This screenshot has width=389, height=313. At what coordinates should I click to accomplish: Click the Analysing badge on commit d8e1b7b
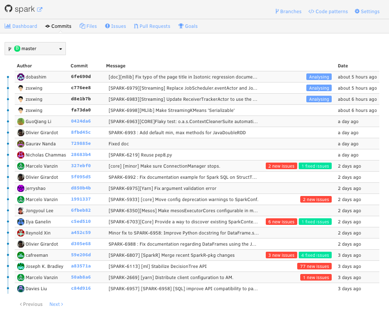click(x=319, y=99)
